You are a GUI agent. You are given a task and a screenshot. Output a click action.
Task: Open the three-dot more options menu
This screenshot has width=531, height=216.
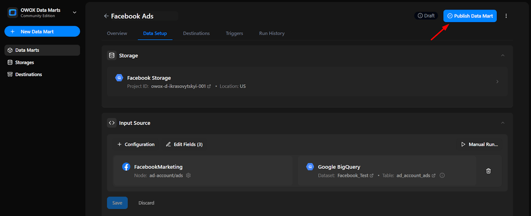(x=506, y=16)
